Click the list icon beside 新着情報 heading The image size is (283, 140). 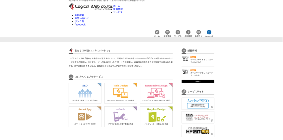(x=184, y=51)
